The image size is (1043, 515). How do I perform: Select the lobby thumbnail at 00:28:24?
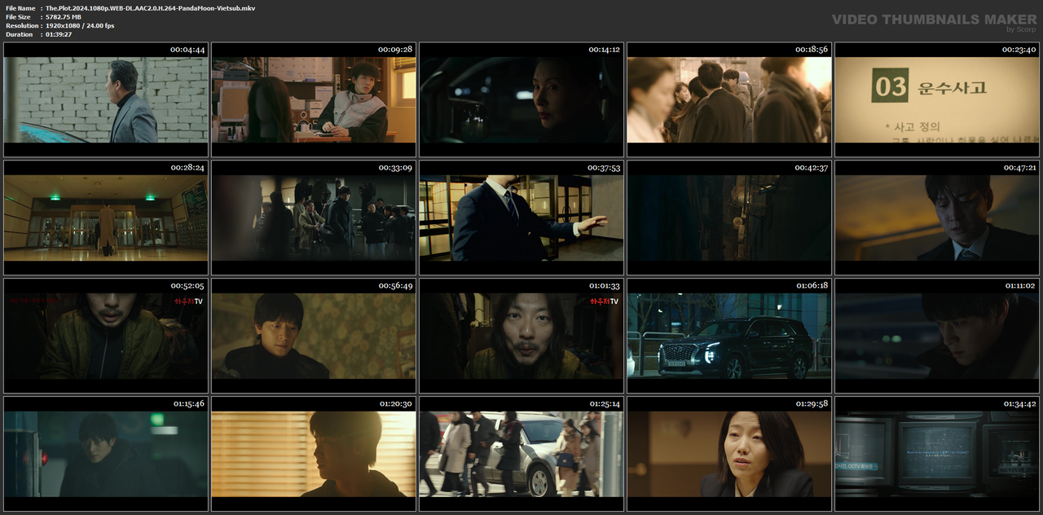106,218
